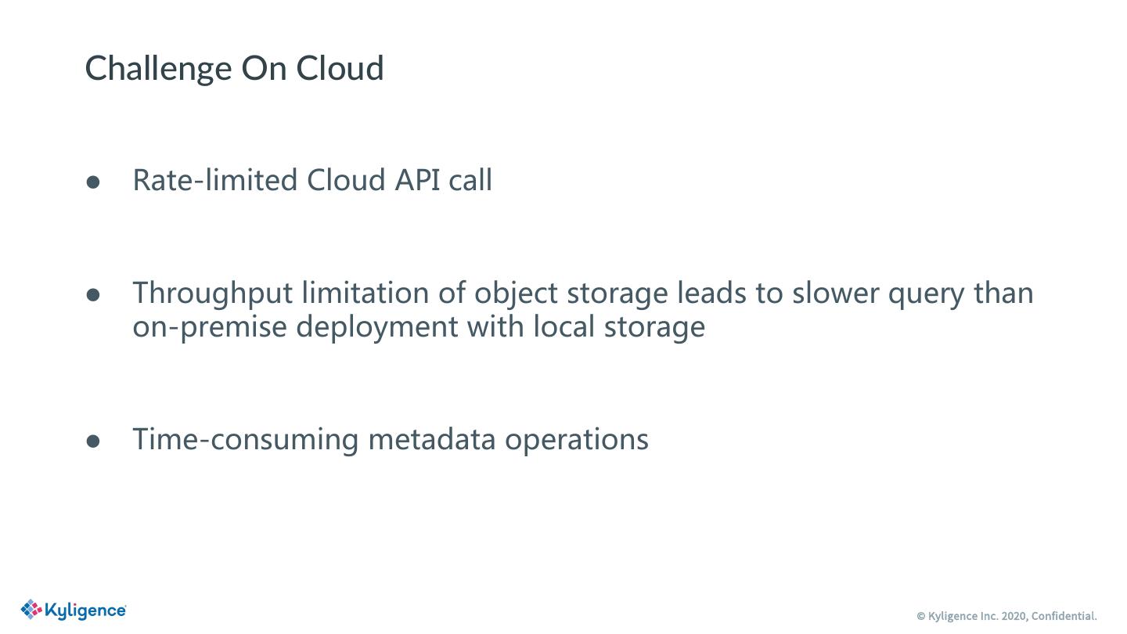This screenshot has width=1127, height=634.
Task: Click the bullet dot before Throughput limitation
Action: coord(93,294)
